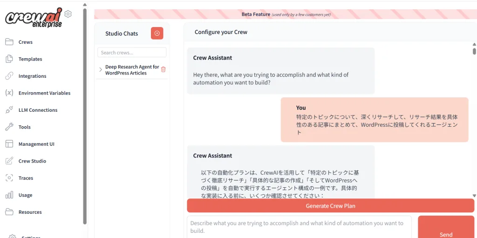This screenshot has width=477, height=238.
Task: Start a new Studio chat with the plus button
Action: click(x=157, y=33)
